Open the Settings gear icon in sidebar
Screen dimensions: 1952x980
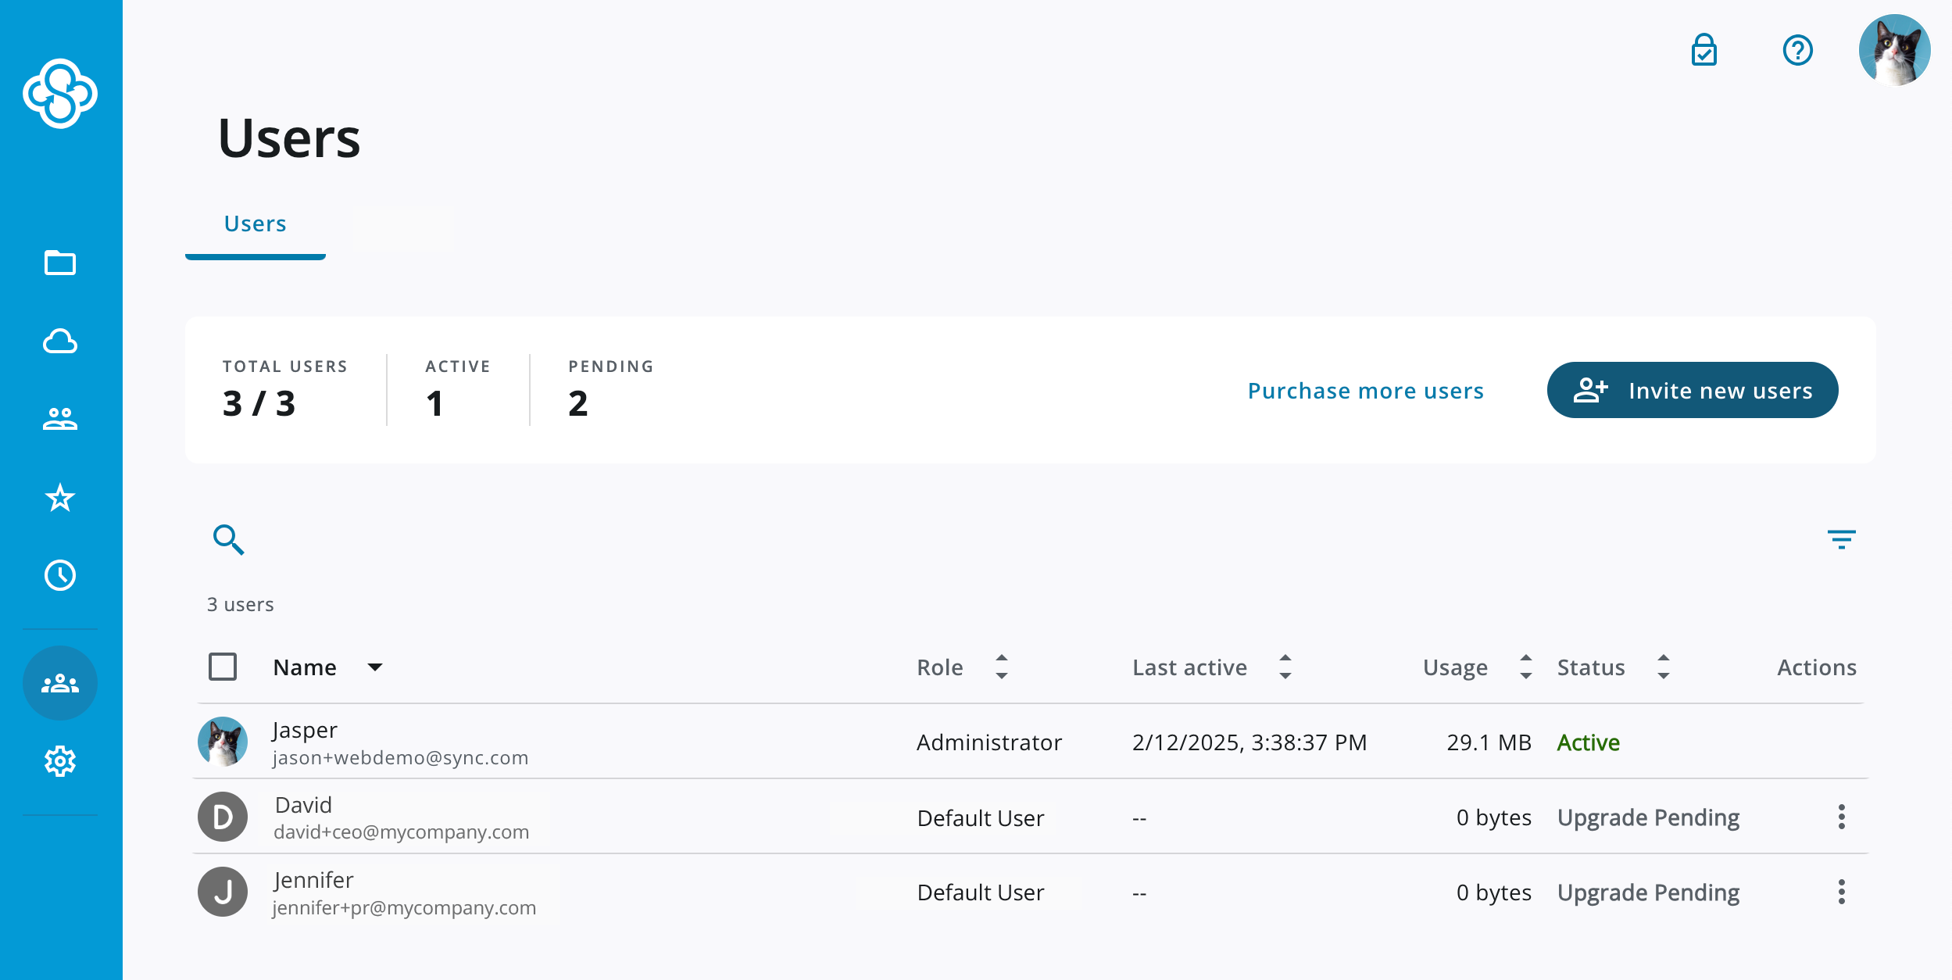pos(60,760)
